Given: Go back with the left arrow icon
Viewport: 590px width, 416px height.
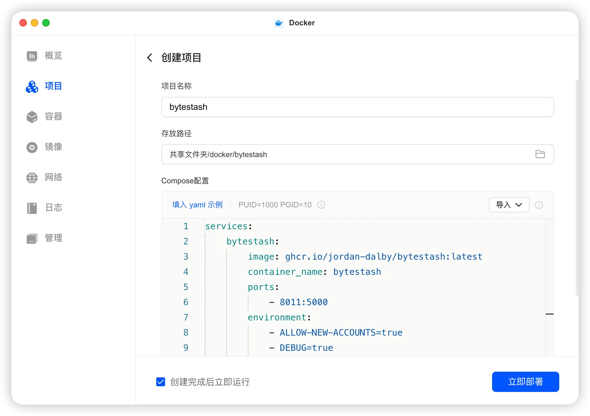Looking at the screenshot, I should [150, 58].
